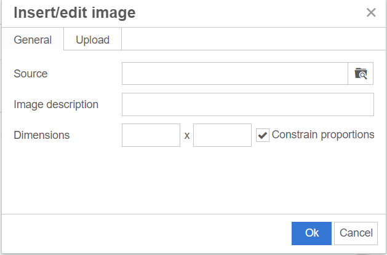
Task: Select the General tab
Action: 33,40
